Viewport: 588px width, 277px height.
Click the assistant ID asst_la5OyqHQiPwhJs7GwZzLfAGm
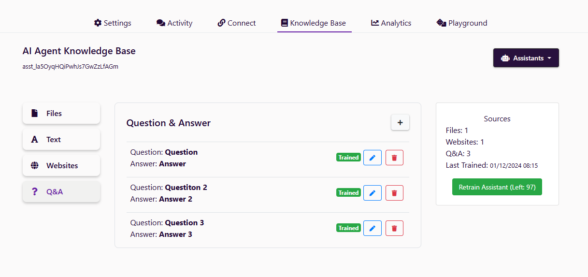[x=71, y=67]
